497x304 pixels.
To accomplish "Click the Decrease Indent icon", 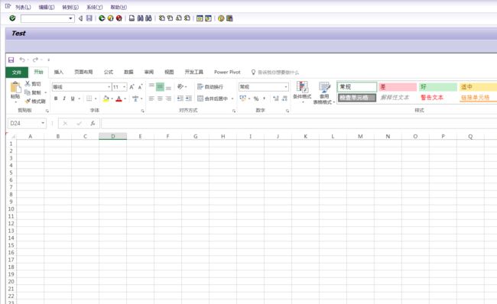I will pyautogui.click(x=180, y=99).
